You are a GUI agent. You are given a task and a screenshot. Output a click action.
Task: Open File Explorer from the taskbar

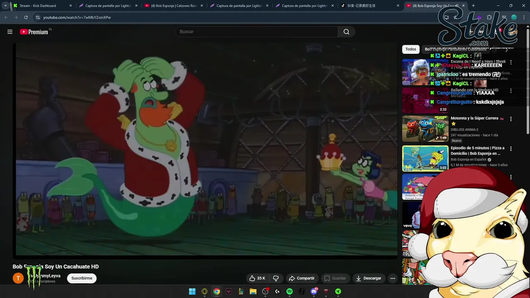point(253,291)
